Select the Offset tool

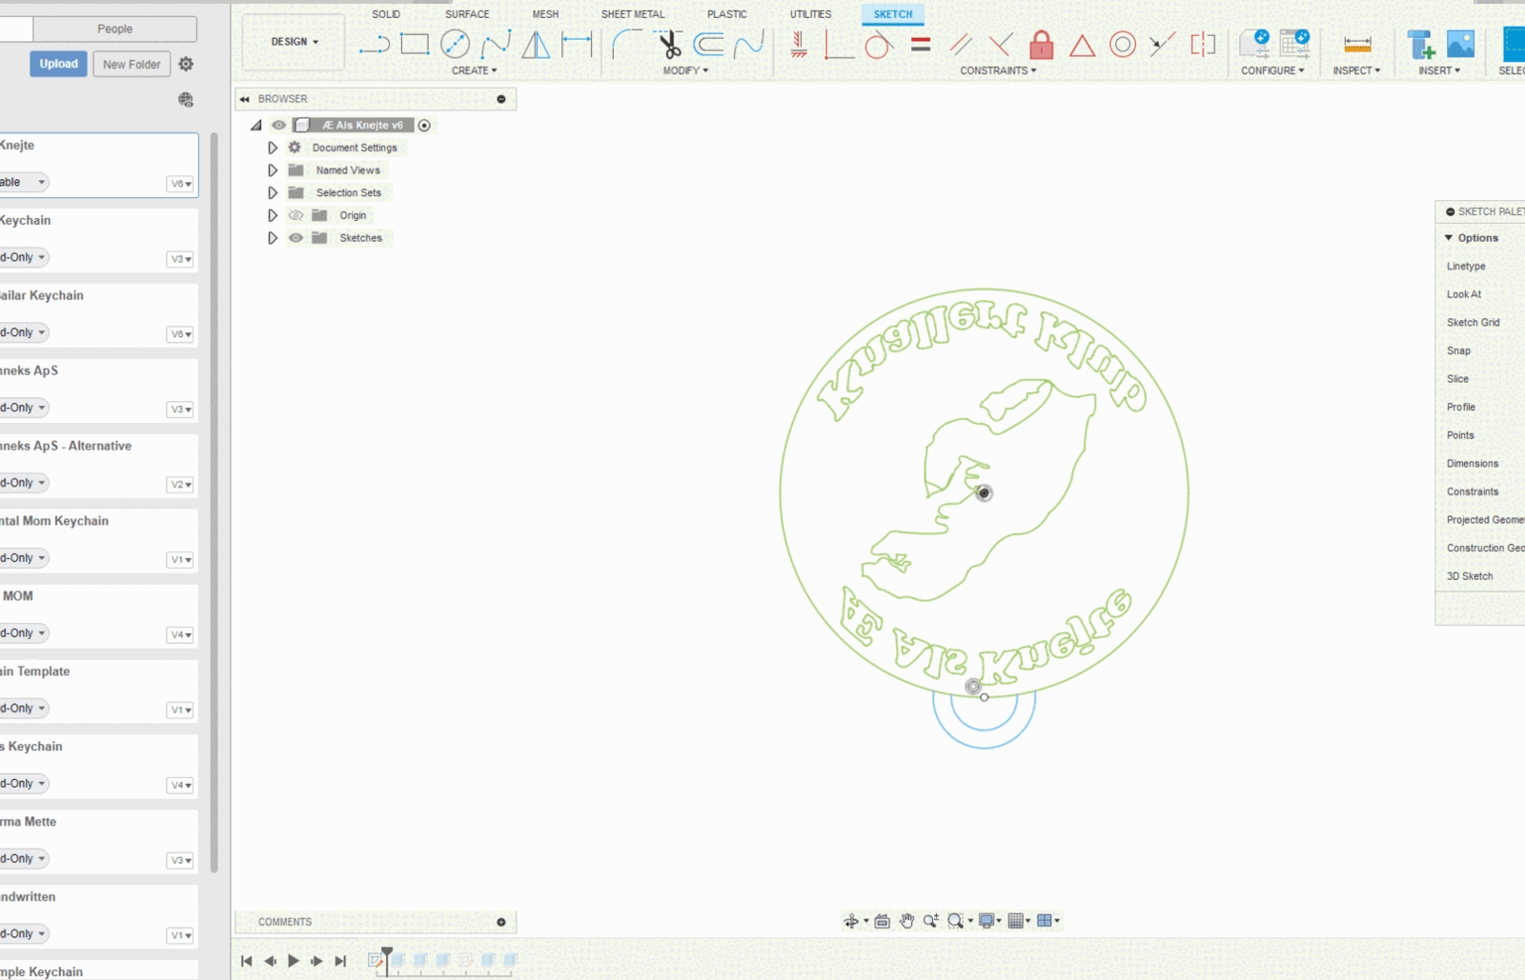point(709,44)
